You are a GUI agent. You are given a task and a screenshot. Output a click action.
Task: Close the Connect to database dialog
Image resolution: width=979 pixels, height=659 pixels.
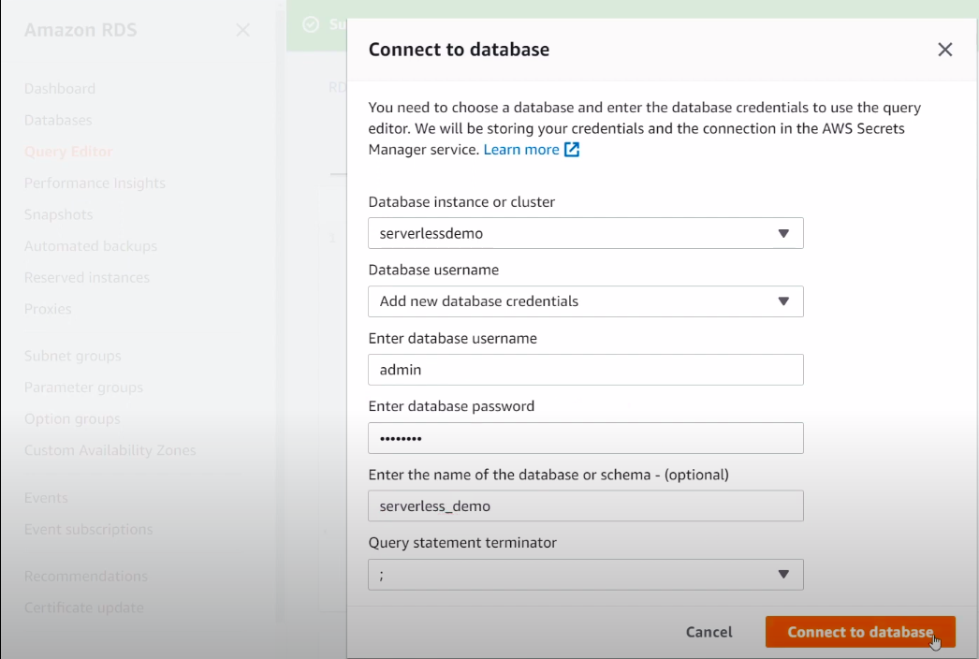coord(945,50)
